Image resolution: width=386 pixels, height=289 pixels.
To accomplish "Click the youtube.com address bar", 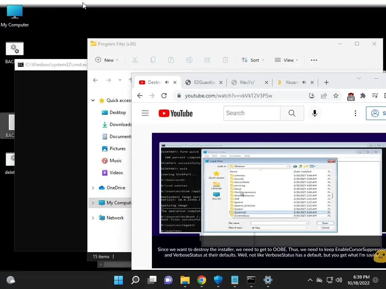I will [228, 96].
